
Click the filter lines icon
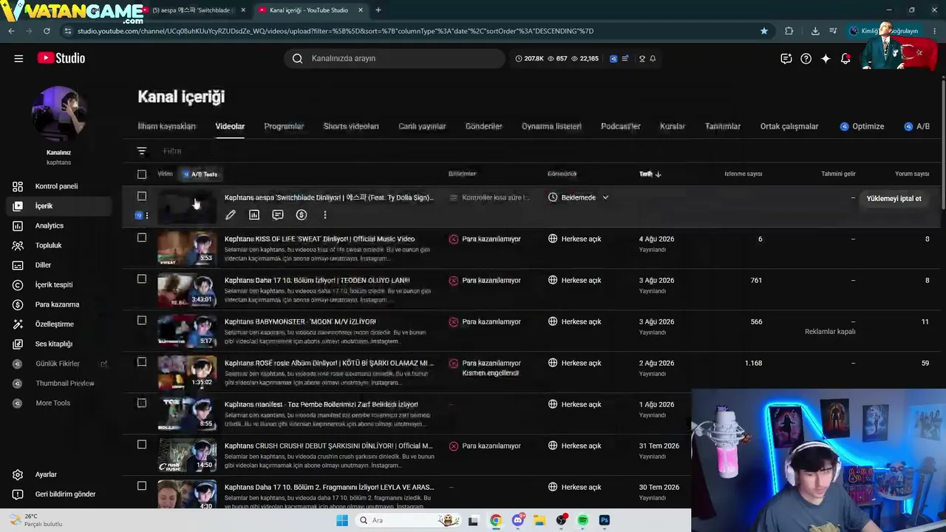click(x=142, y=151)
